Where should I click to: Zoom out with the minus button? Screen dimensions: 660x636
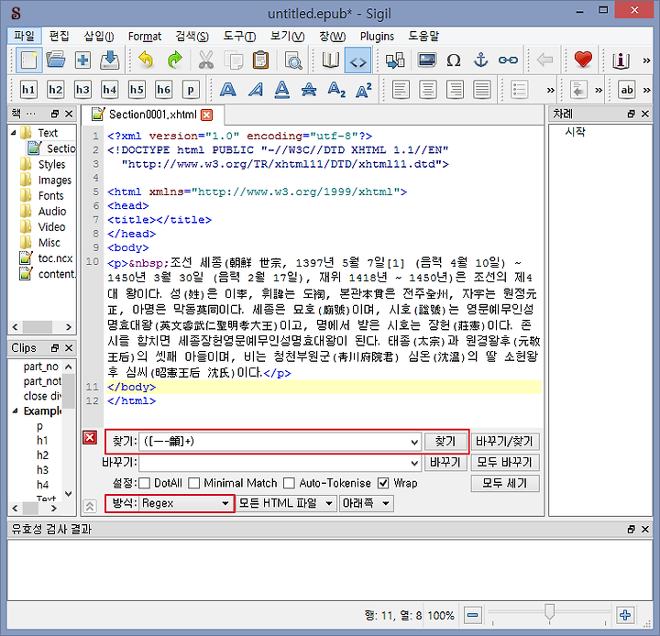click(473, 615)
